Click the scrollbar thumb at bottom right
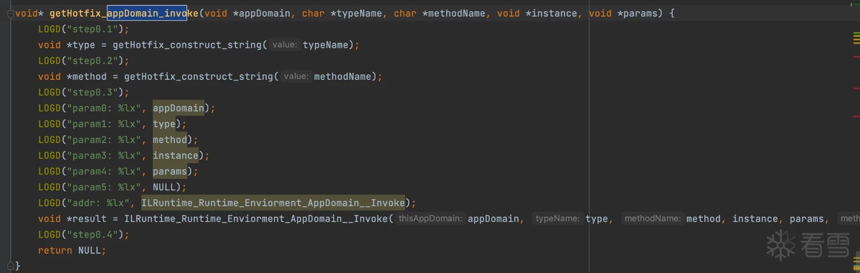 click(857, 263)
